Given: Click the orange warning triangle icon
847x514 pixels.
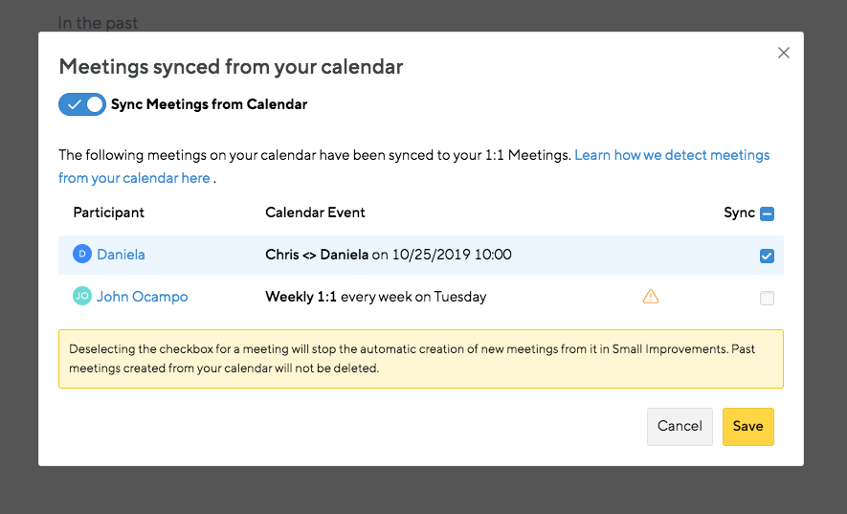Looking at the screenshot, I should (x=651, y=297).
